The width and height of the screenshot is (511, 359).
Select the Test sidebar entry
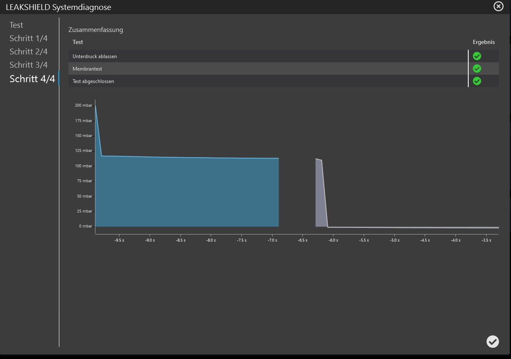(x=17, y=25)
